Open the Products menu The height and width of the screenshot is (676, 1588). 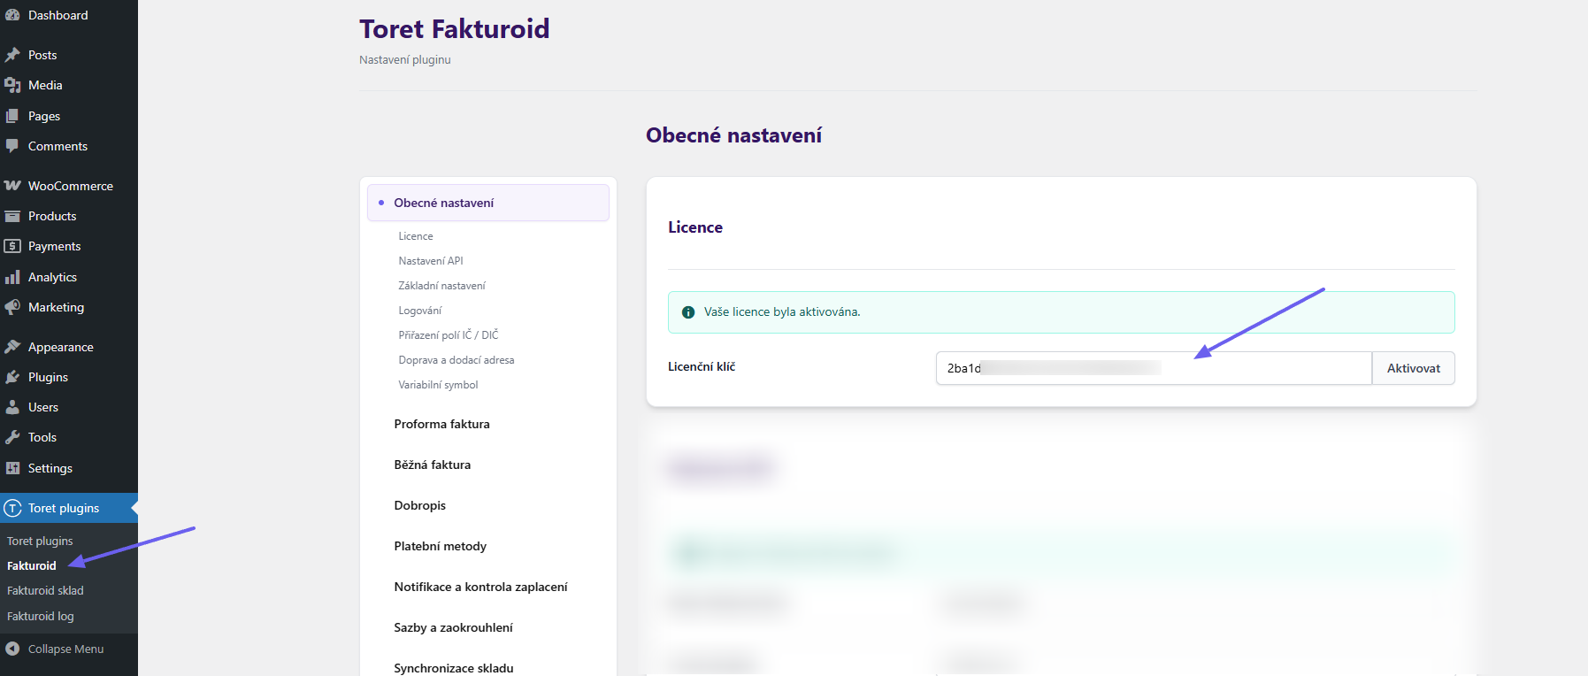coord(69,216)
